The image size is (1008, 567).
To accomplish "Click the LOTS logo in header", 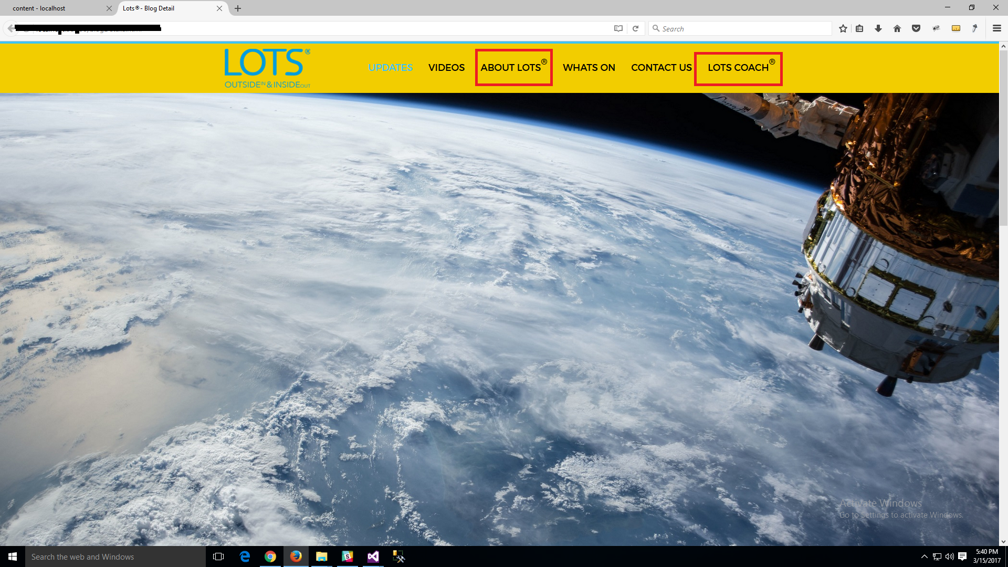I will point(267,69).
